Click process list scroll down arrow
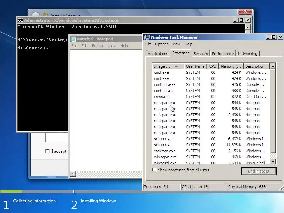This screenshot has height=213, width=284. [273, 162]
